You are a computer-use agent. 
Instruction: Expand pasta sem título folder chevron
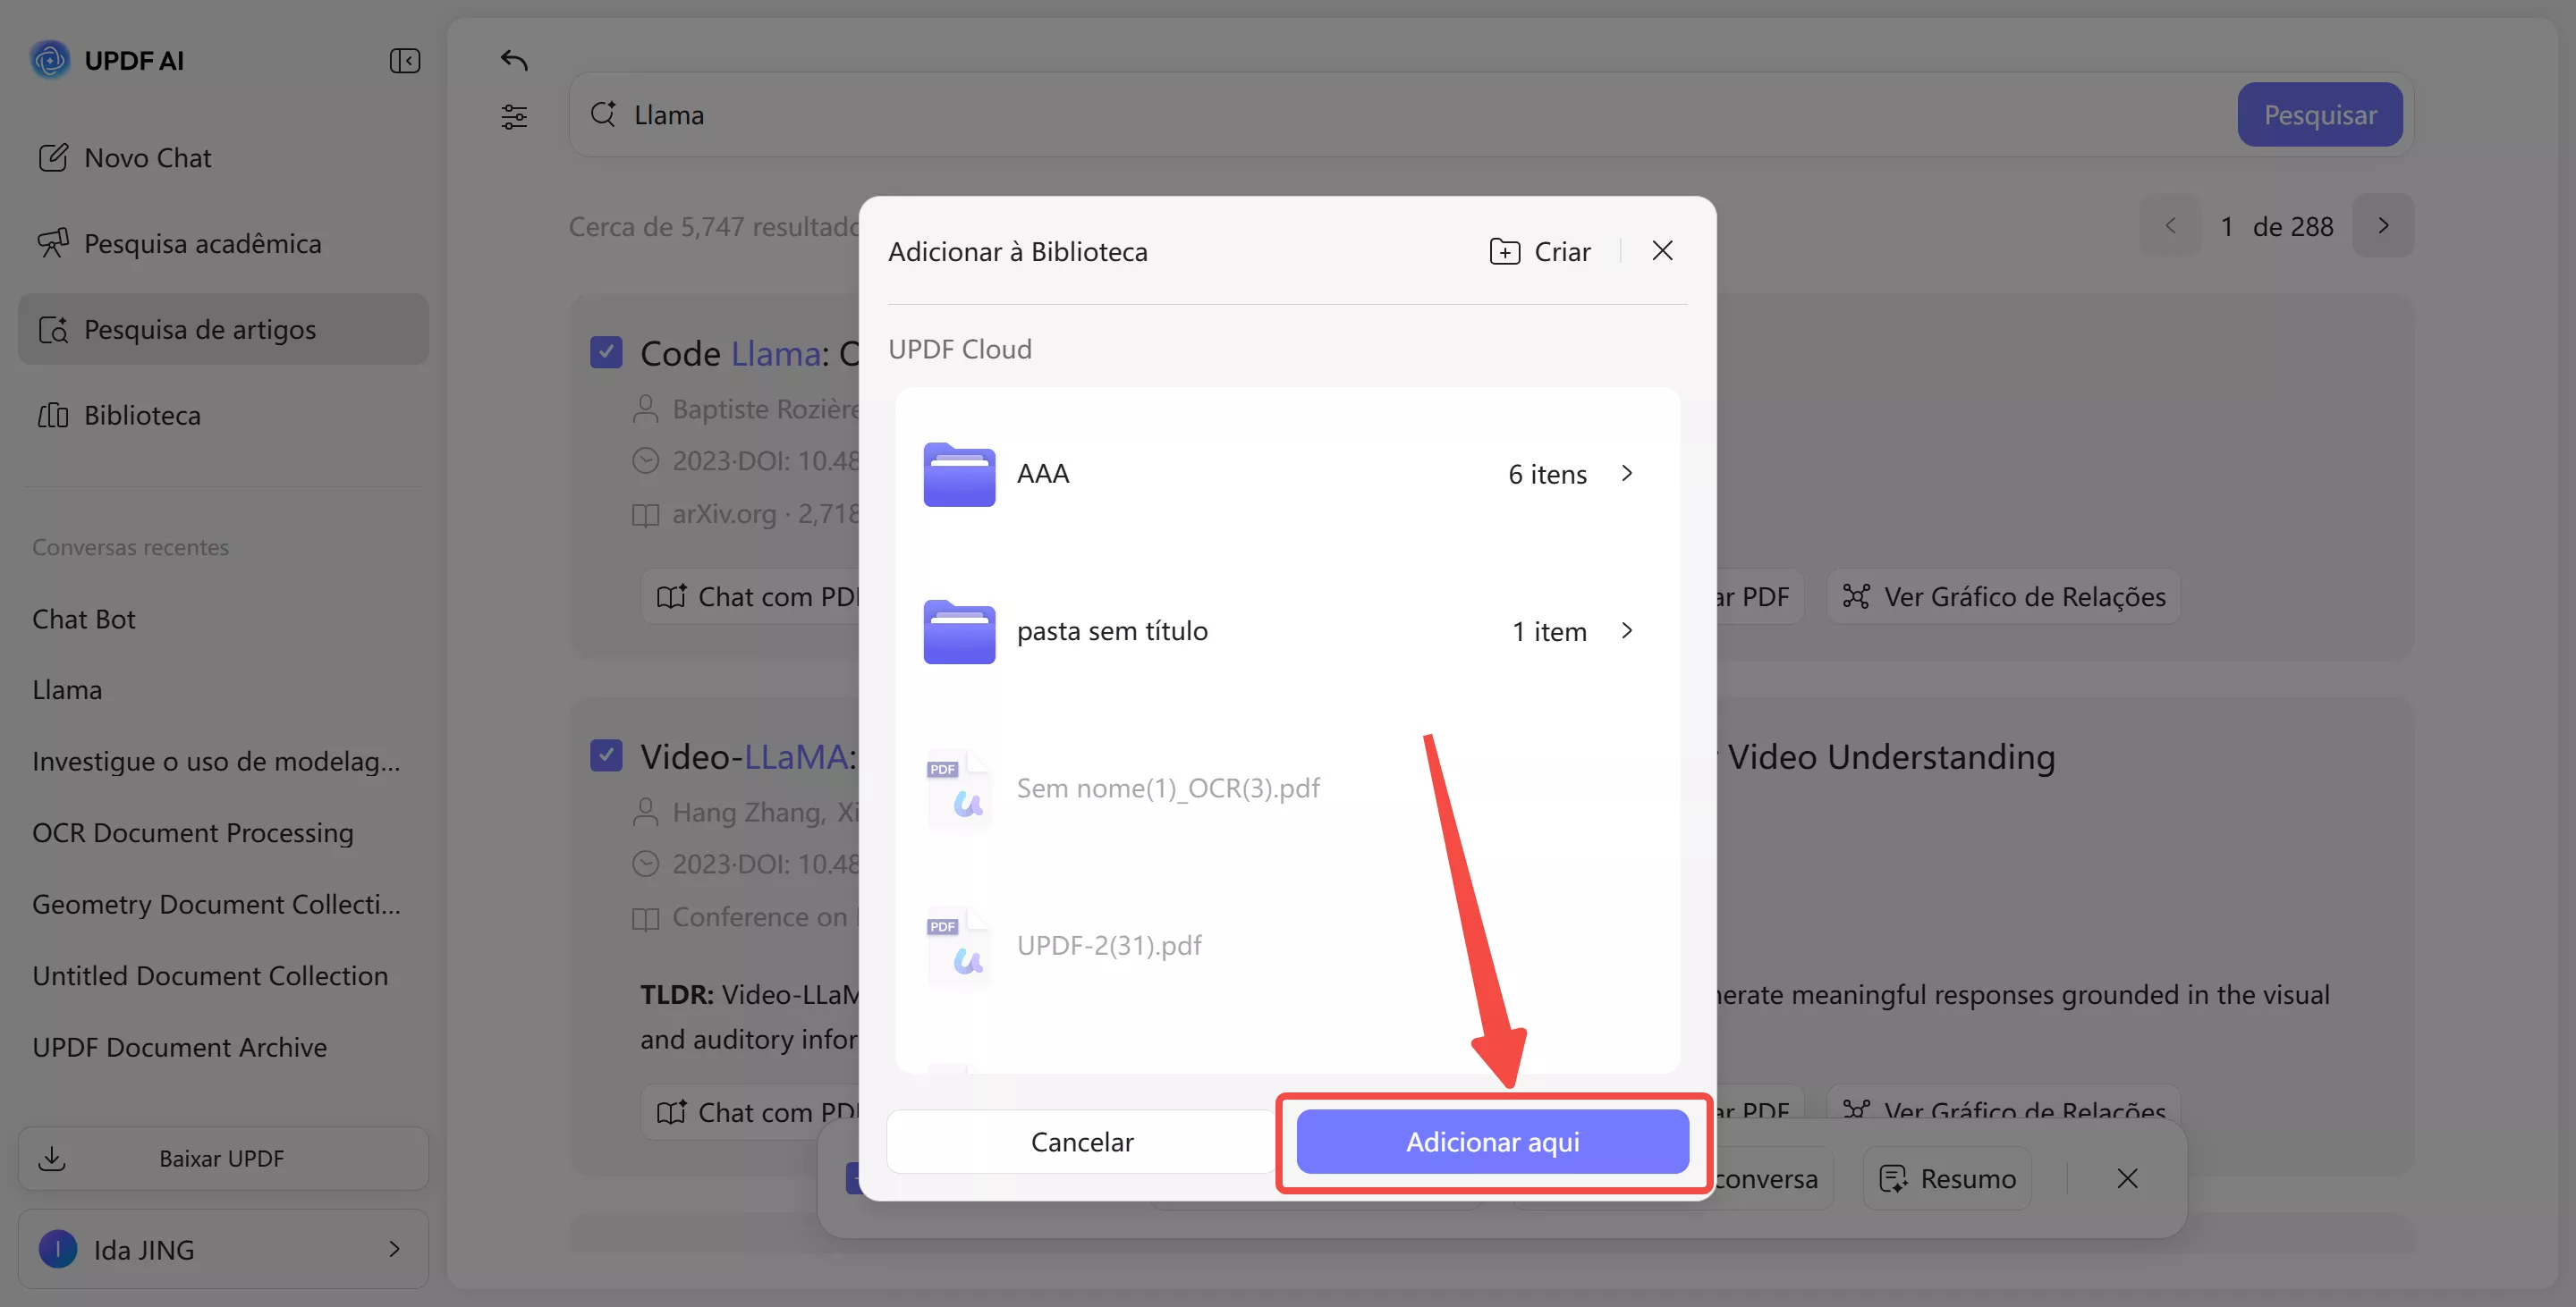[1627, 630]
